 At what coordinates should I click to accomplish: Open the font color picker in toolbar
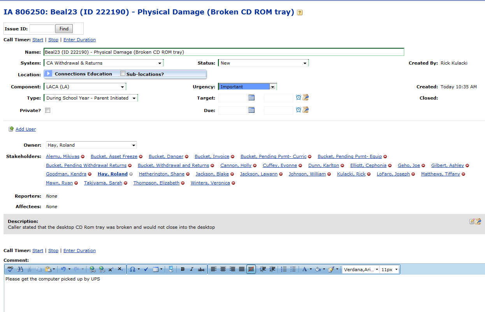point(305,269)
